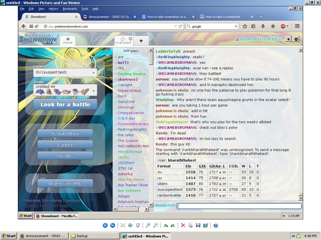Go to next image in viewer
The height and width of the screenshot is (240, 321).
pyautogui.click(x=113, y=225)
